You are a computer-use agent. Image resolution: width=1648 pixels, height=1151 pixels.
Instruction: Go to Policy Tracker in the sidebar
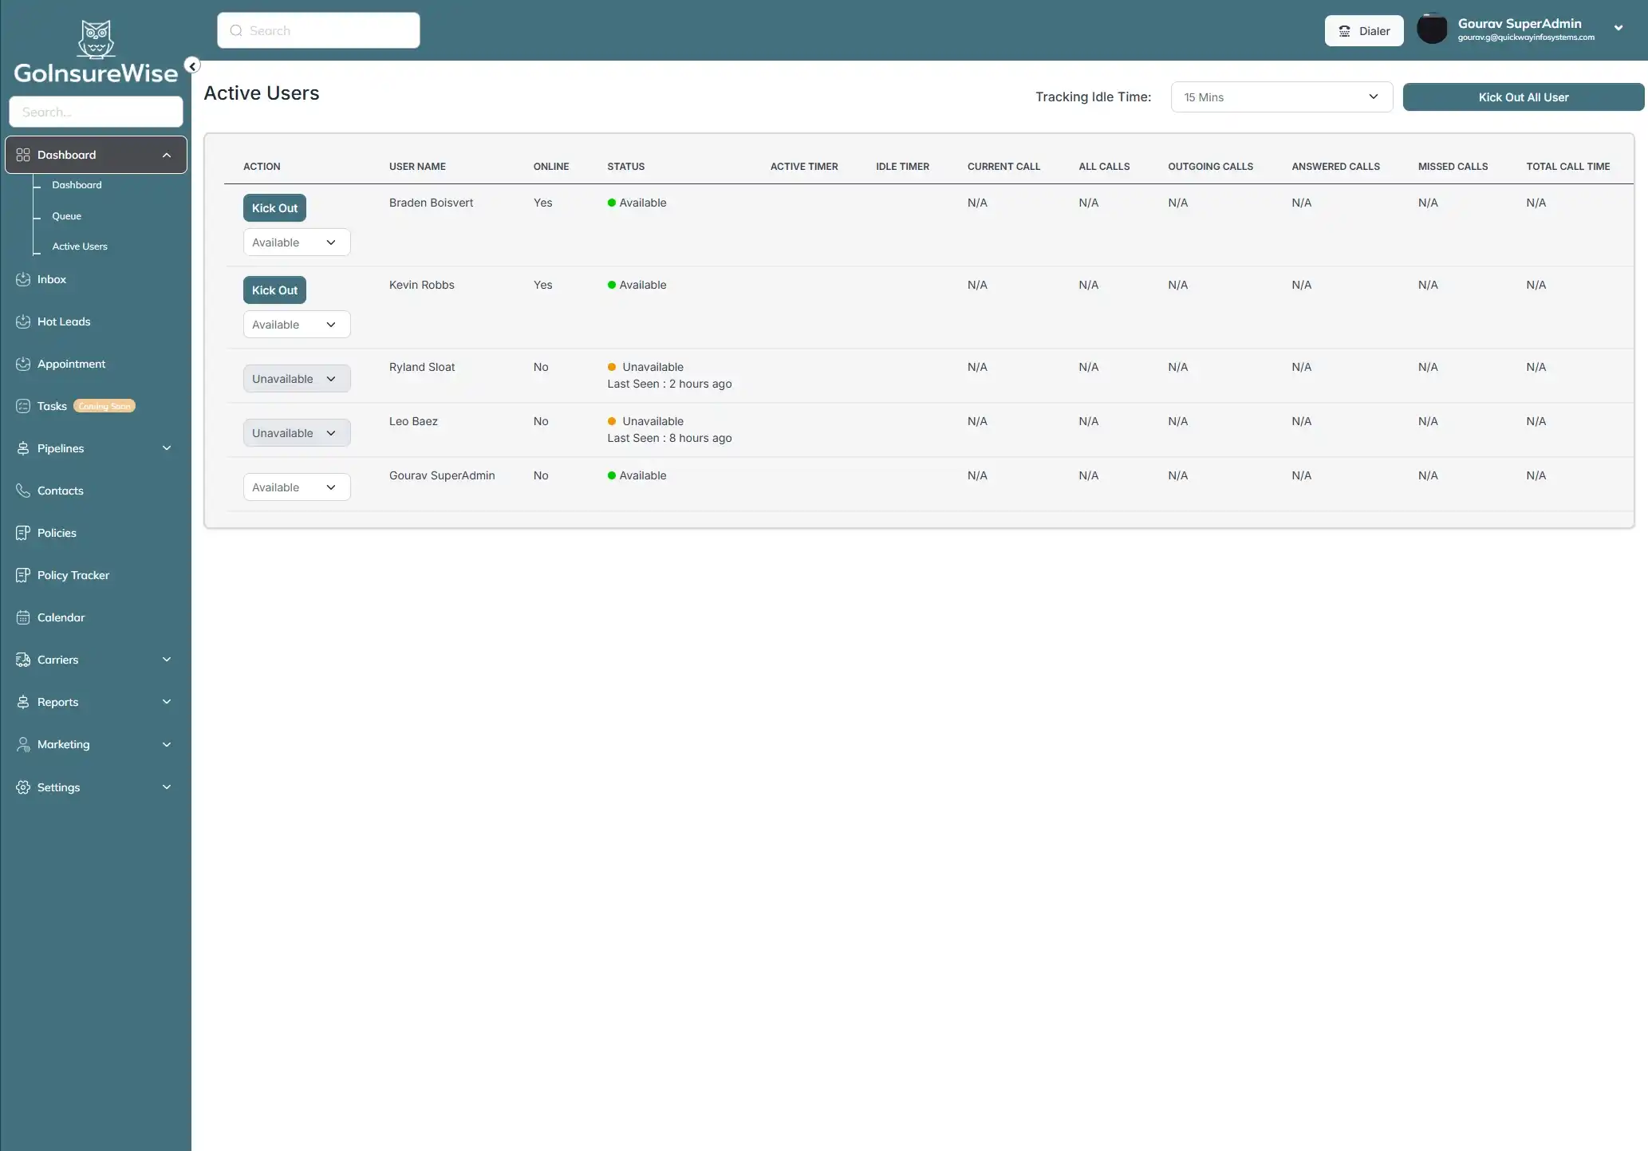pos(73,575)
